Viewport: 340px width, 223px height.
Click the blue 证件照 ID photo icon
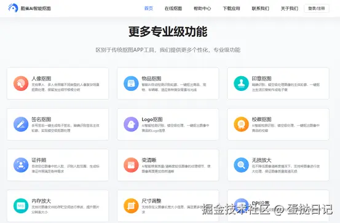click(21, 165)
